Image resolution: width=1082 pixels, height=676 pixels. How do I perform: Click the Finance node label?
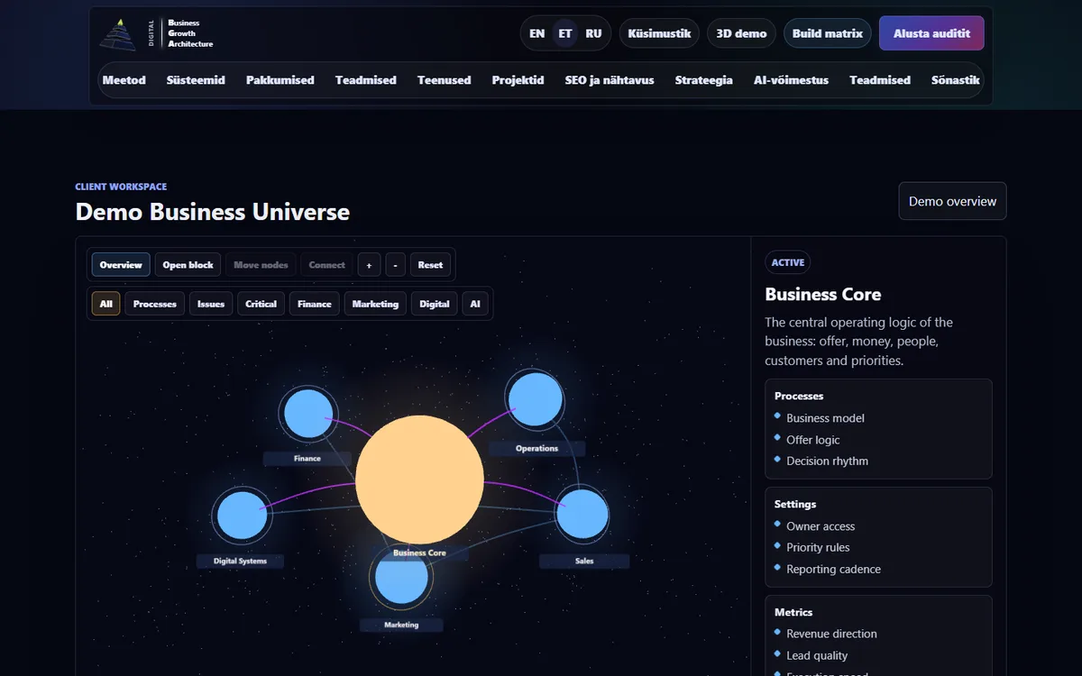(307, 459)
